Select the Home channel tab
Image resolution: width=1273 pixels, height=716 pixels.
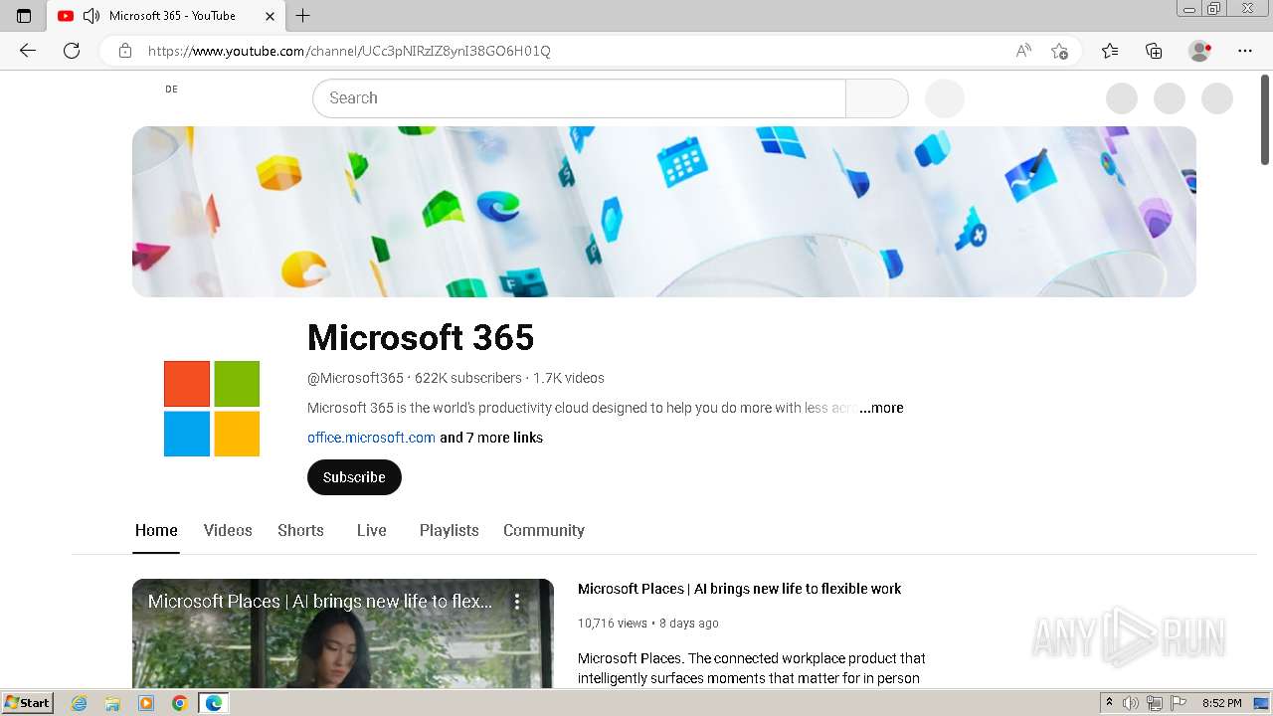[156, 531]
